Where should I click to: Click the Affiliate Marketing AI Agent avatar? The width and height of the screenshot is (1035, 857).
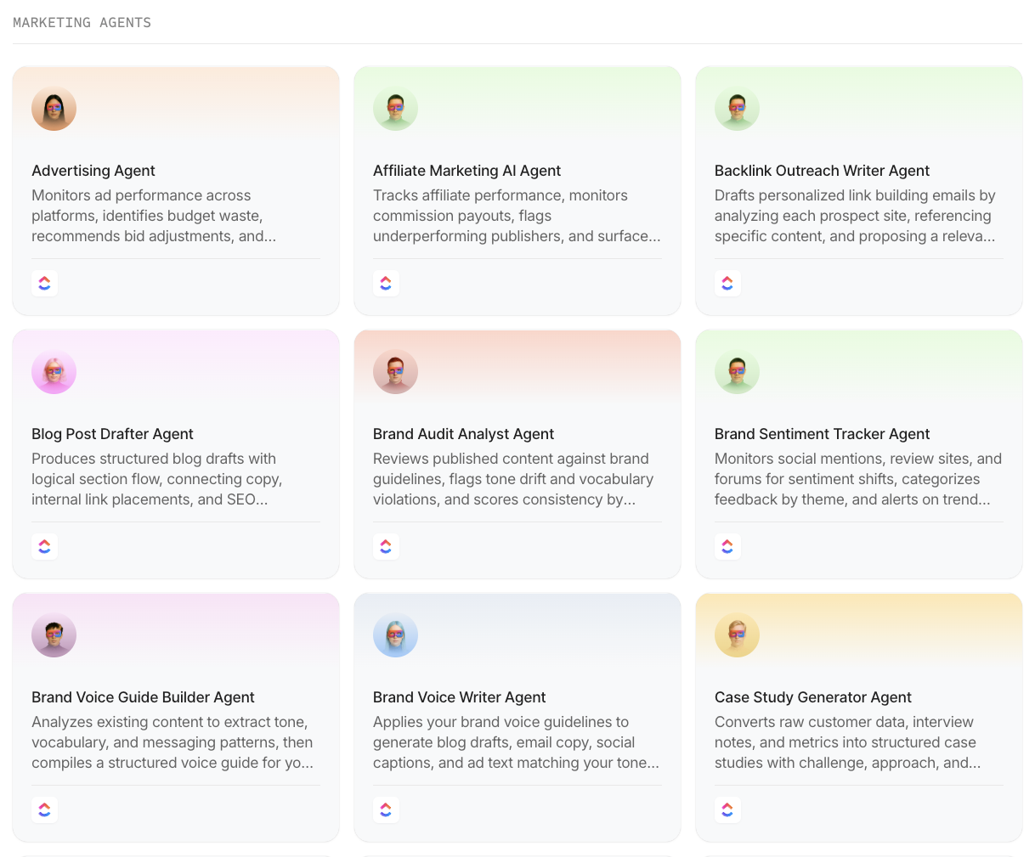395,108
